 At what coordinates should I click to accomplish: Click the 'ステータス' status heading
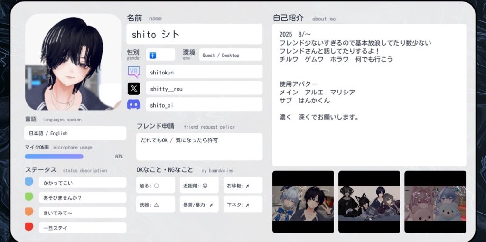click(x=41, y=170)
